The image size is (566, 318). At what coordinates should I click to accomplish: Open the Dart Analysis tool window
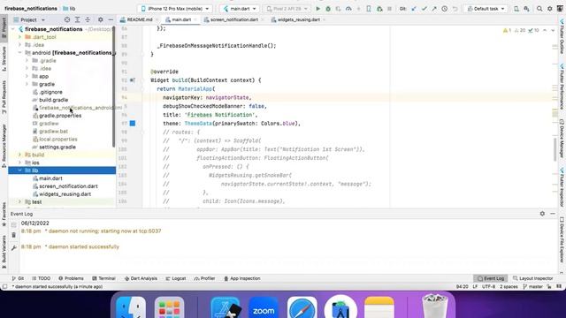pyautogui.click(x=141, y=278)
